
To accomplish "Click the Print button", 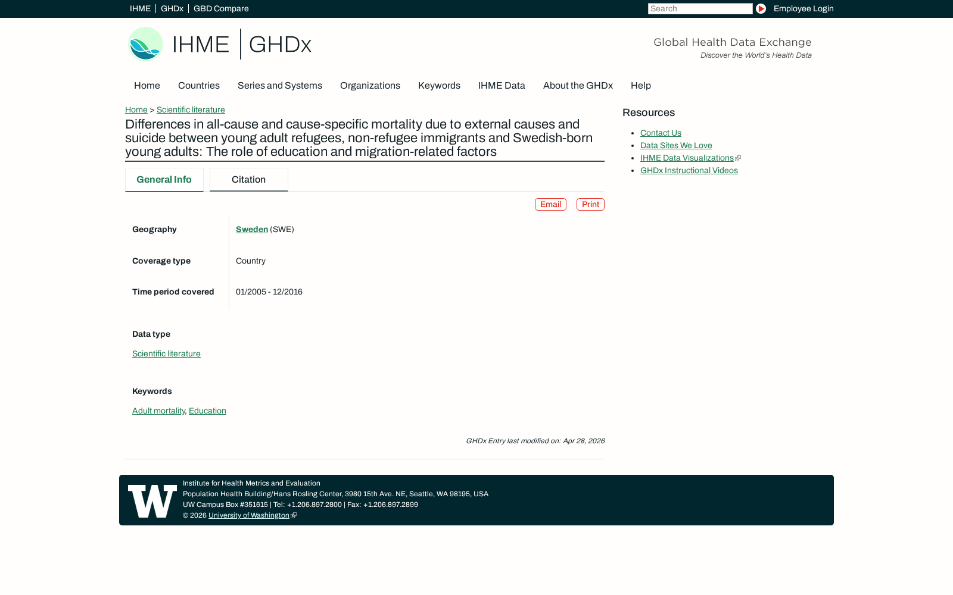I will [x=590, y=204].
